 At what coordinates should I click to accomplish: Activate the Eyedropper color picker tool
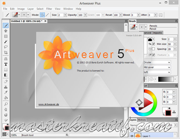[6, 92]
